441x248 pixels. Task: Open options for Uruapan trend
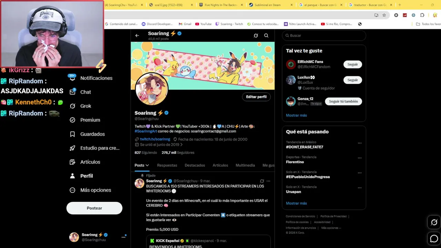click(x=359, y=188)
